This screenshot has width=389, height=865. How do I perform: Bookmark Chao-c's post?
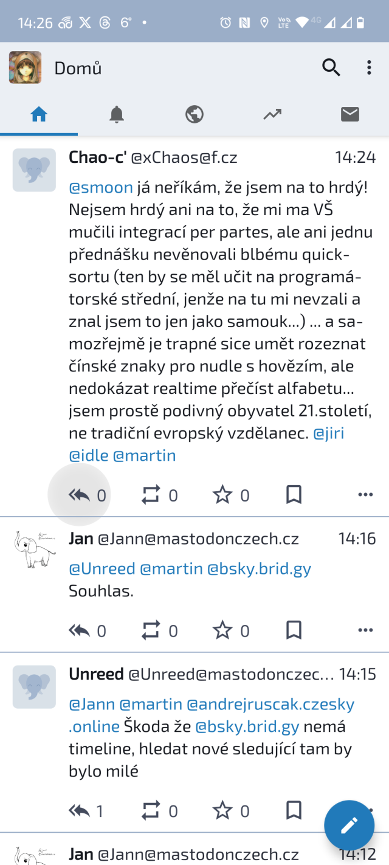click(294, 495)
